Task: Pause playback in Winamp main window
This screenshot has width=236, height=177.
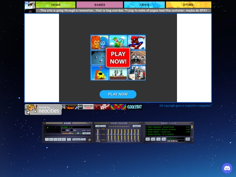Action: click(55, 139)
